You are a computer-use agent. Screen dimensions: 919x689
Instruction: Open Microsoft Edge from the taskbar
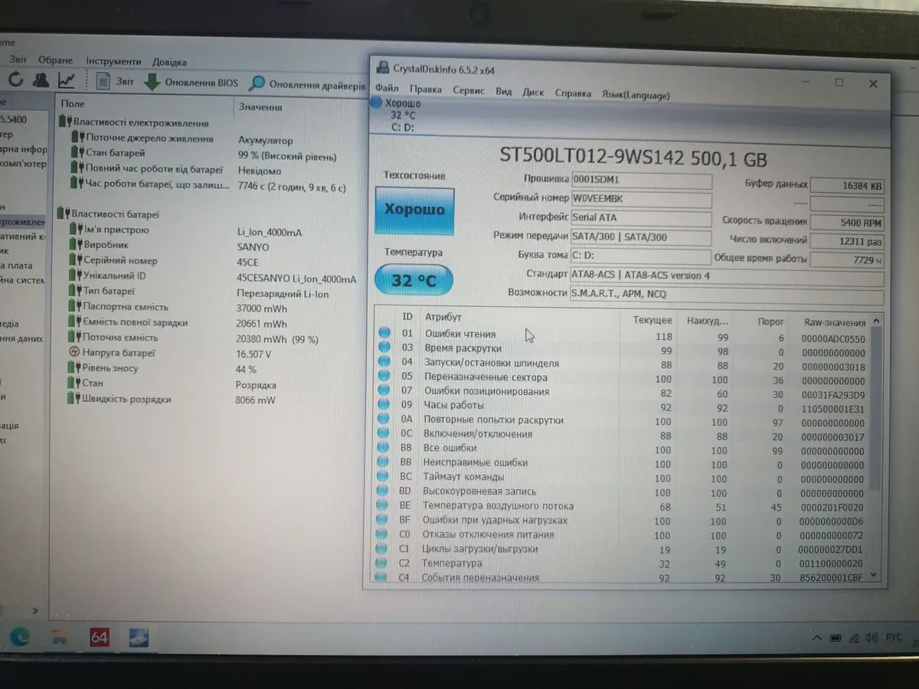point(20,637)
